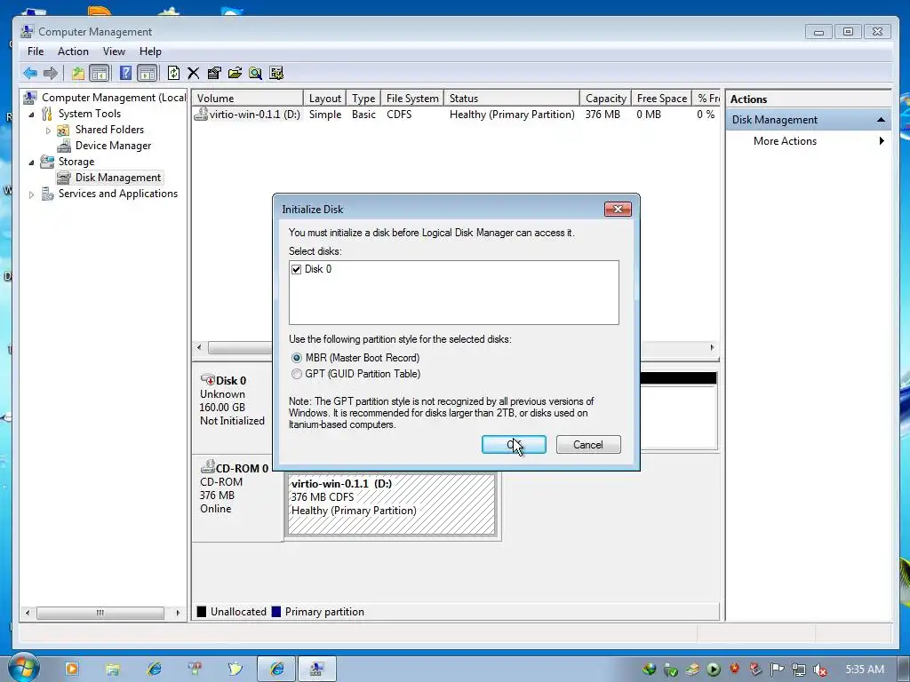
Task: Select the virtio-win-0.1.1 (D:) volume row
Action: pyautogui.click(x=456, y=115)
